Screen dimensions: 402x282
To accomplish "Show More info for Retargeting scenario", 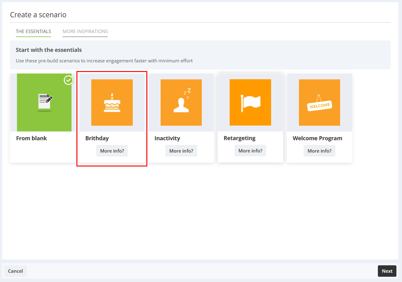I will 250,150.
